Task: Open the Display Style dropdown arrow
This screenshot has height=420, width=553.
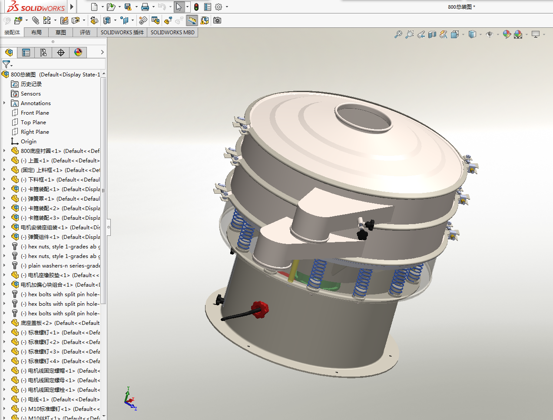Action: [x=480, y=34]
